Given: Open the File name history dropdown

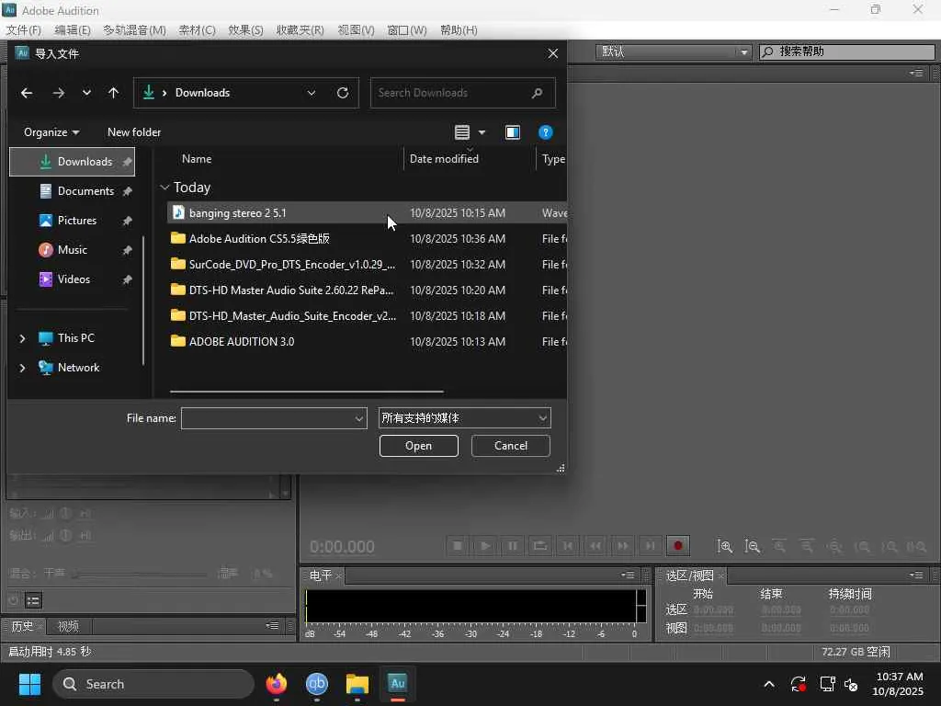Looking at the screenshot, I should [359, 418].
